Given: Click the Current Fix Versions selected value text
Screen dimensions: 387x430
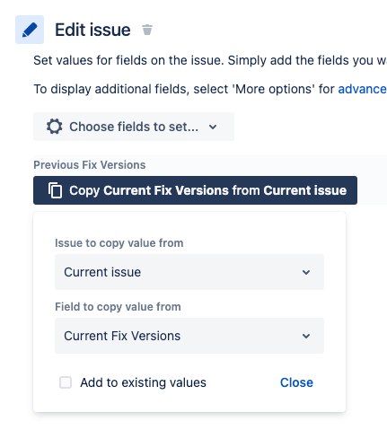Looking at the screenshot, I should (122, 336).
